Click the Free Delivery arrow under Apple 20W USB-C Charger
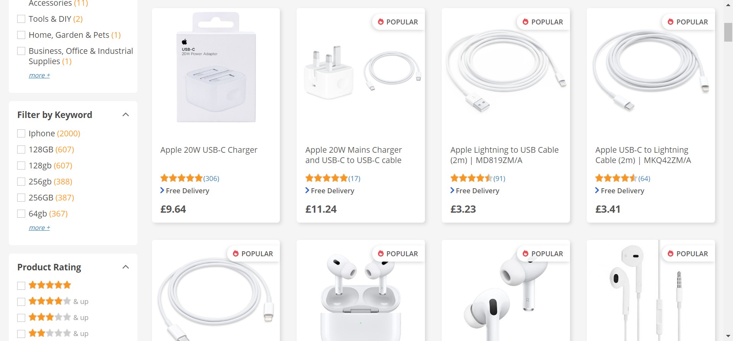 [x=162, y=190]
